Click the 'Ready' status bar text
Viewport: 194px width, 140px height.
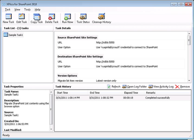click(6, 135)
